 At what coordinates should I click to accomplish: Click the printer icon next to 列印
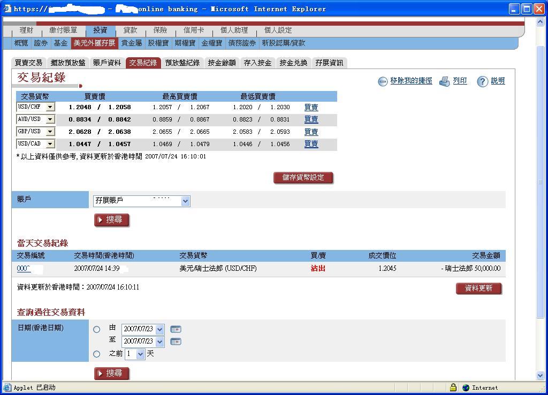(x=444, y=81)
